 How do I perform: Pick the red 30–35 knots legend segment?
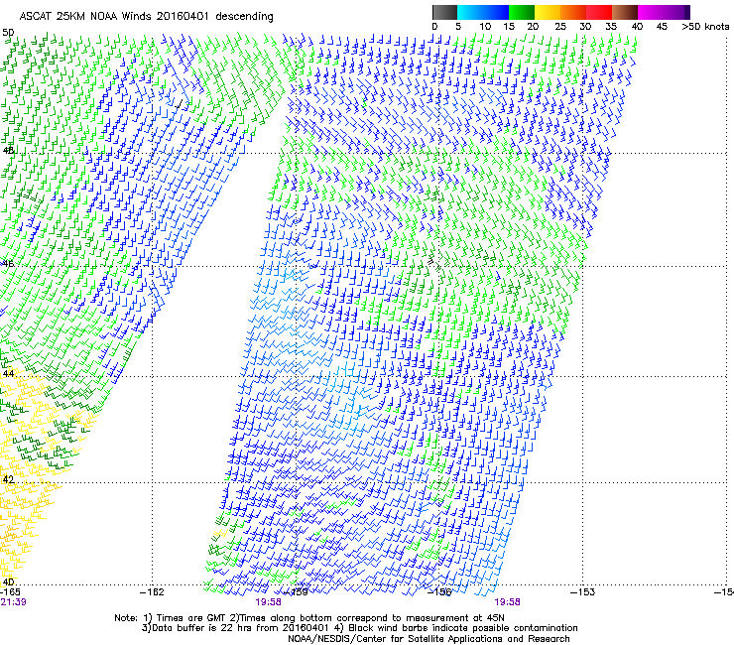pos(599,12)
